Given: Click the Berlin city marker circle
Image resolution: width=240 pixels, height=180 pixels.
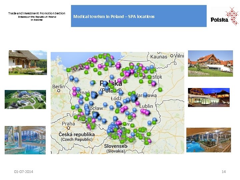Looking at the screenshot, I should click(59, 91).
